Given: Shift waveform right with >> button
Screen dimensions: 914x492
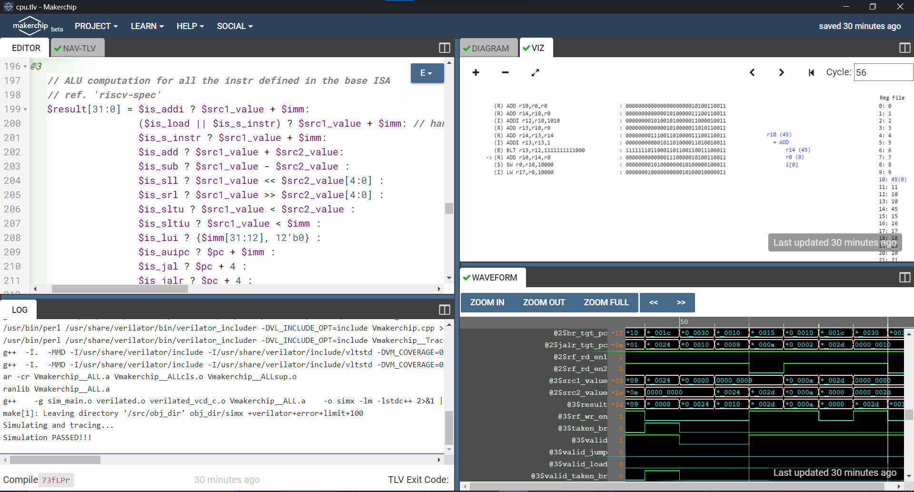Looking at the screenshot, I should click(x=681, y=302).
